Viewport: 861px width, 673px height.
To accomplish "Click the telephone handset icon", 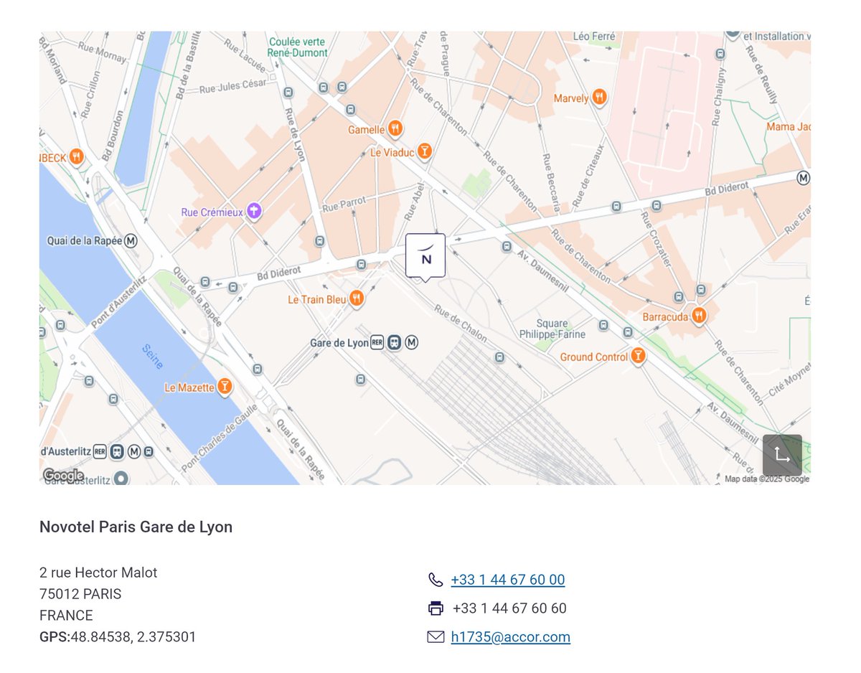I will click(436, 580).
